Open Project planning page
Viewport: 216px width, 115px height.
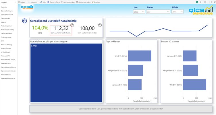(6, 48)
